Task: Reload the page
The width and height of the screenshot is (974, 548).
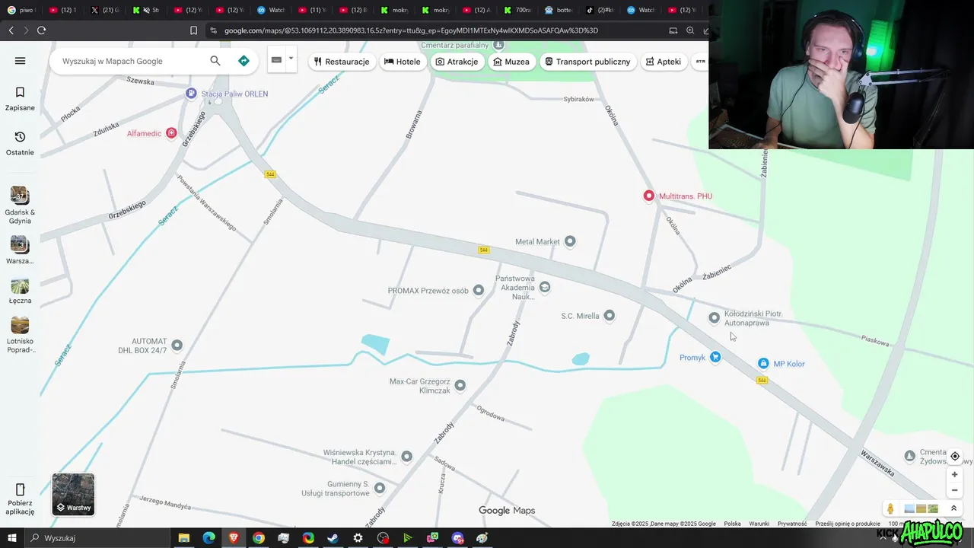Action: [x=41, y=30]
